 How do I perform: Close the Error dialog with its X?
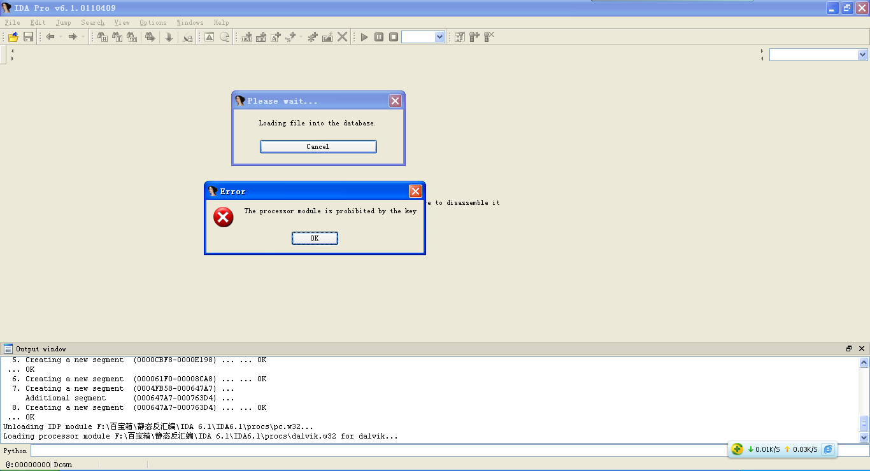coord(415,191)
